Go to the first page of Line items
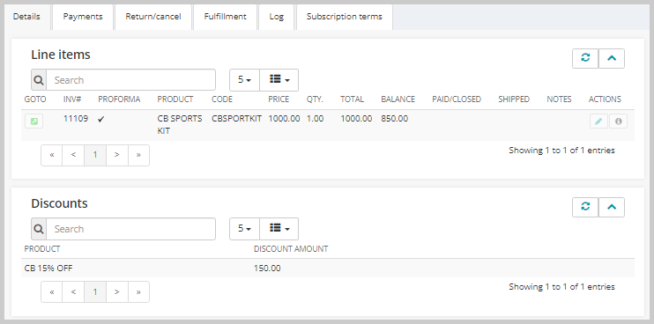 pyautogui.click(x=52, y=155)
